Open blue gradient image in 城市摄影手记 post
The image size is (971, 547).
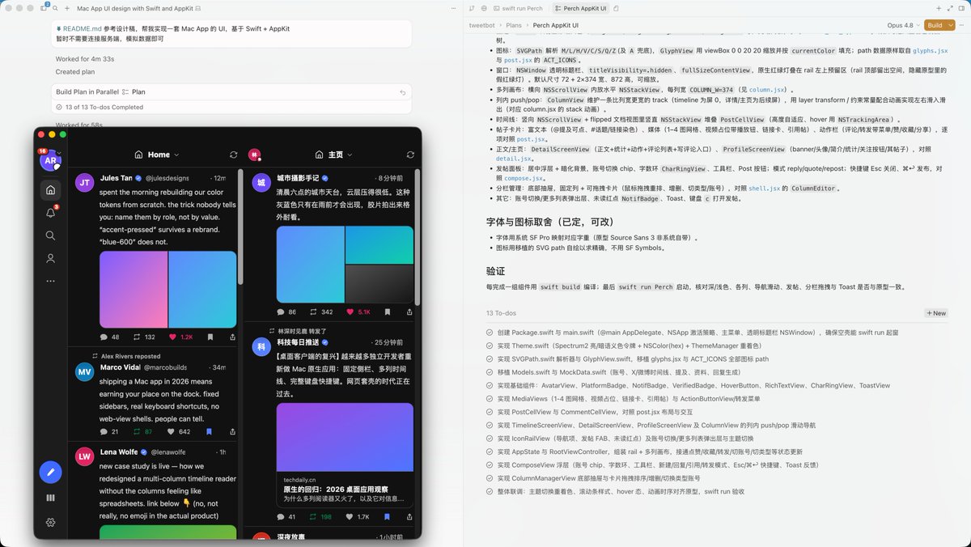coord(310,264)
